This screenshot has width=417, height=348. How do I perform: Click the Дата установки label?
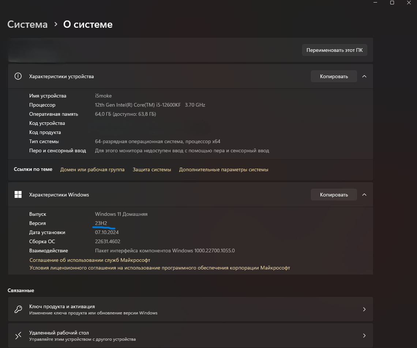pyautogui.click(x=47, y=232)
